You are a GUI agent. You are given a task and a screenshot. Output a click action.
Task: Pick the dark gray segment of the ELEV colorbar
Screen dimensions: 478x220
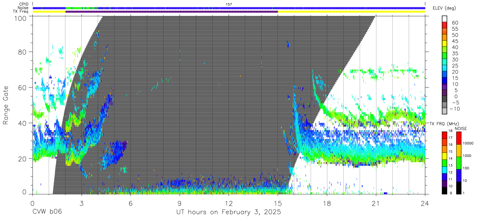click(x=445, y=98)
